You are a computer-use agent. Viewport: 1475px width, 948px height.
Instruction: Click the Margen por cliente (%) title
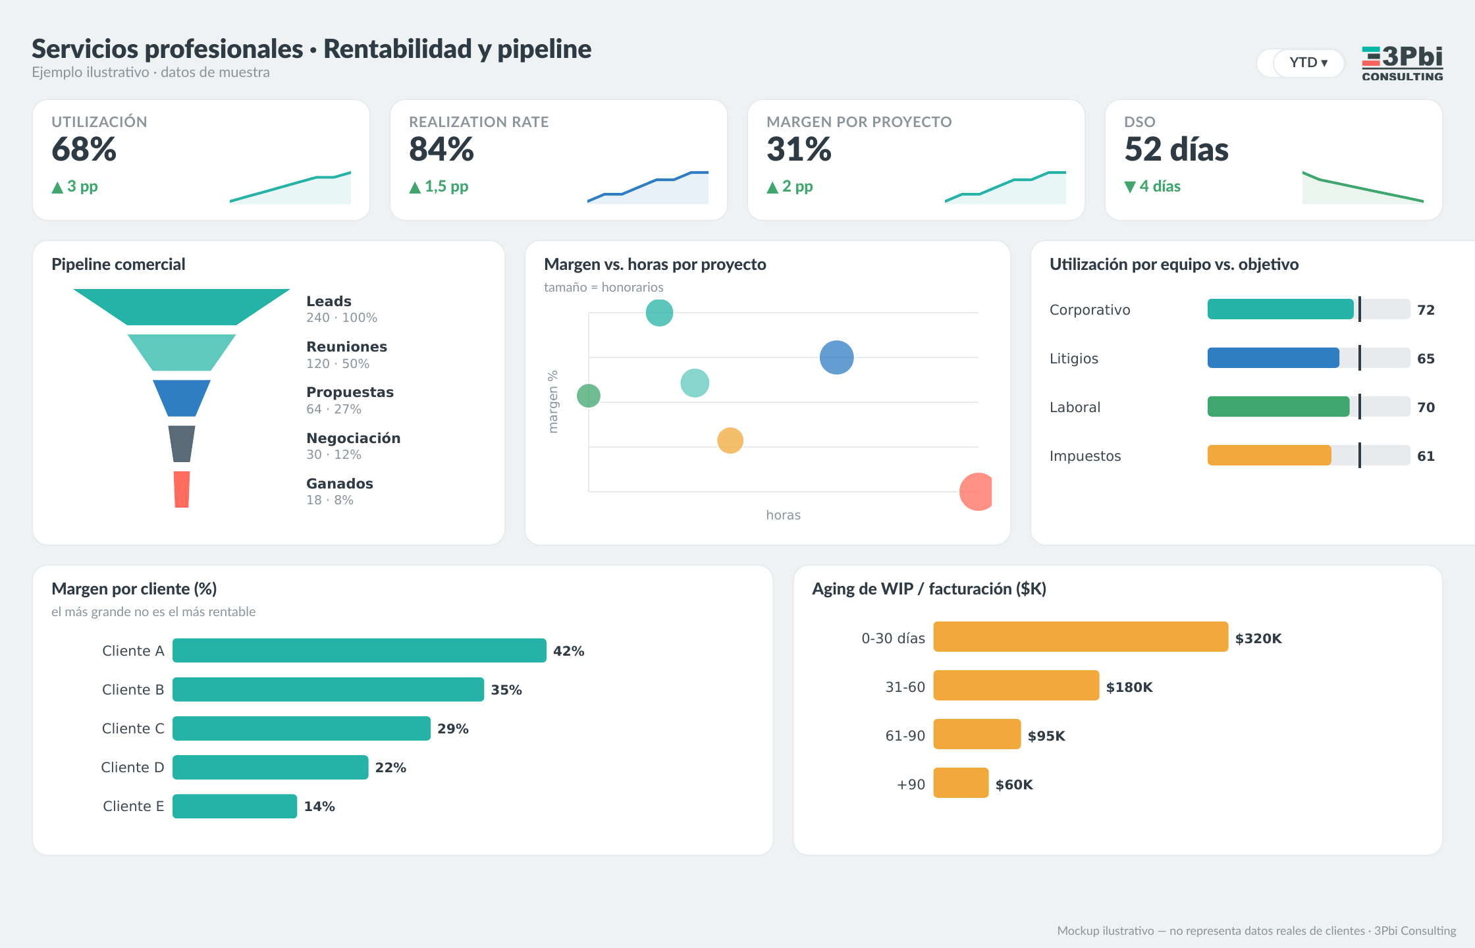click(x=134, y=589)
